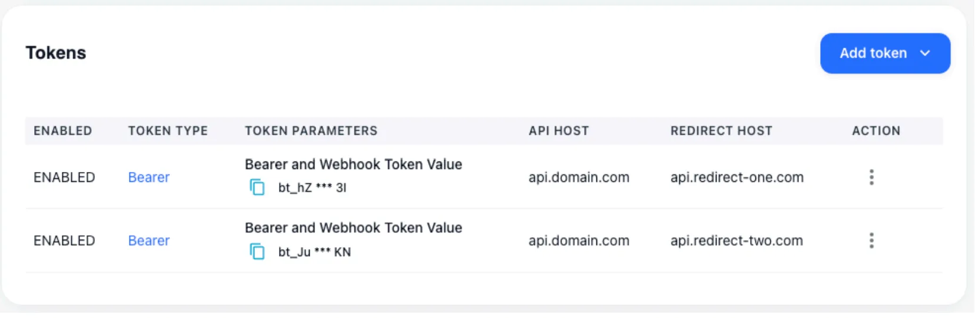Screen dimensions: 975x318
Task: Expand the Add token dropdown chevron
Action: [925, 54]
